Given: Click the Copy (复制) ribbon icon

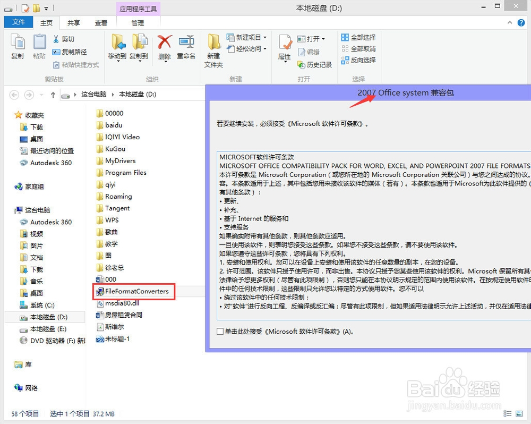Looking at the screenshot, I should (x=18, y=46).
